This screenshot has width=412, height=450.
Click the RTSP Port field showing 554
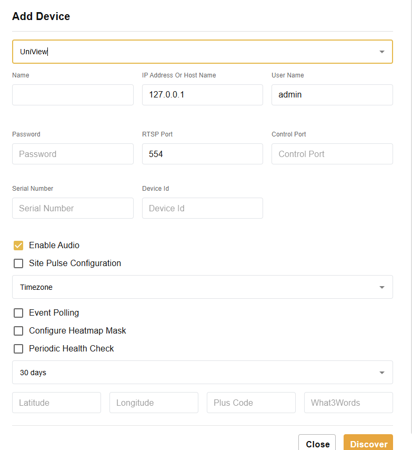pyautogui.click(x=202, y=154)
